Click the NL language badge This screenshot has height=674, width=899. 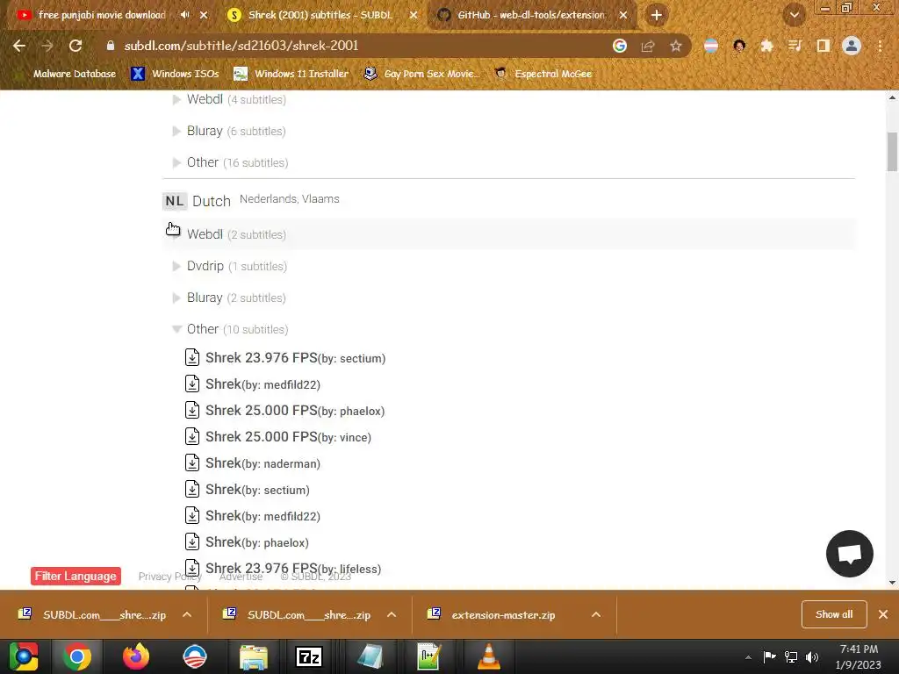click(x=175, y=201)
